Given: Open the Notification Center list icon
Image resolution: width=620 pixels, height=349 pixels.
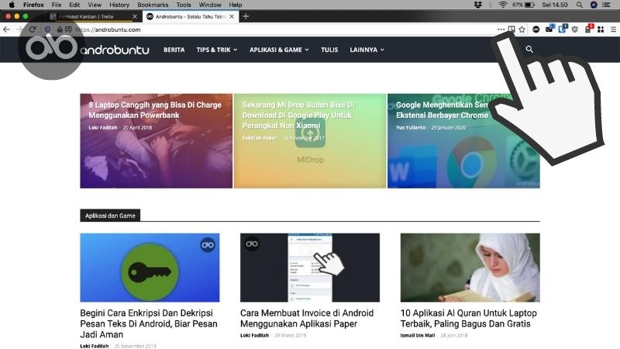Looking at the screenshot, I should coord(606,5).
